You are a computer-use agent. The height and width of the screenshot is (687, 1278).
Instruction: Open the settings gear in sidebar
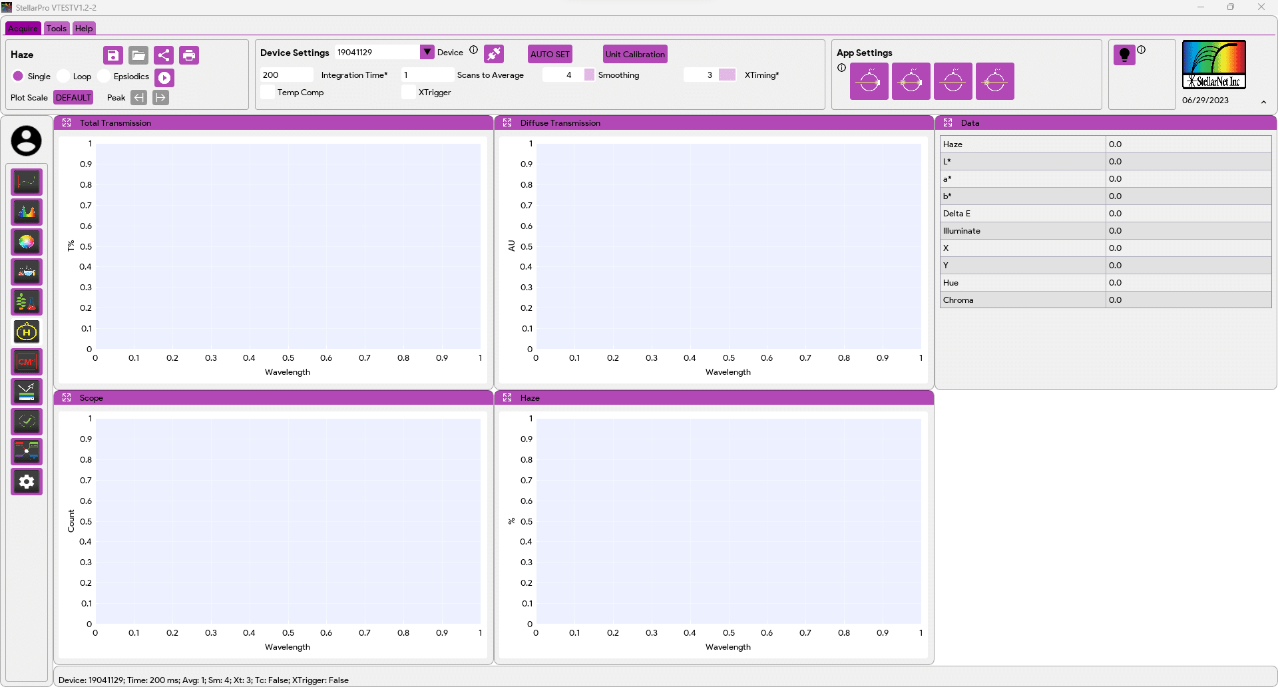point(27,481)
